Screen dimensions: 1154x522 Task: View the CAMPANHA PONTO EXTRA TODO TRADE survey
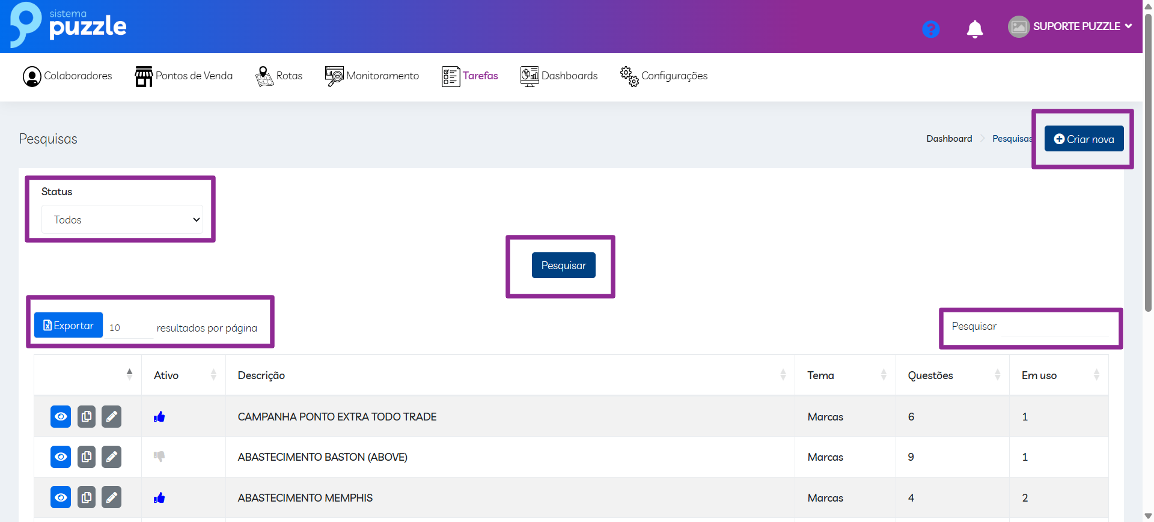61,416
